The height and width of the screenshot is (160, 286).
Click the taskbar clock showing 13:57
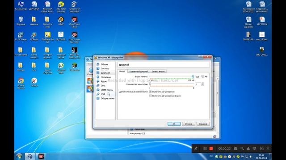(261, 156)
